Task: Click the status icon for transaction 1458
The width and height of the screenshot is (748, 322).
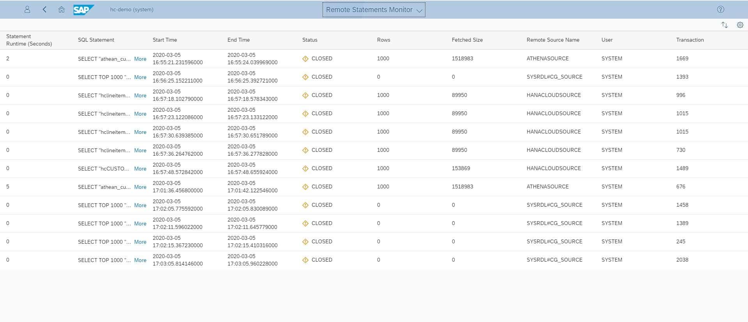Action: click(x=305, y=205)
